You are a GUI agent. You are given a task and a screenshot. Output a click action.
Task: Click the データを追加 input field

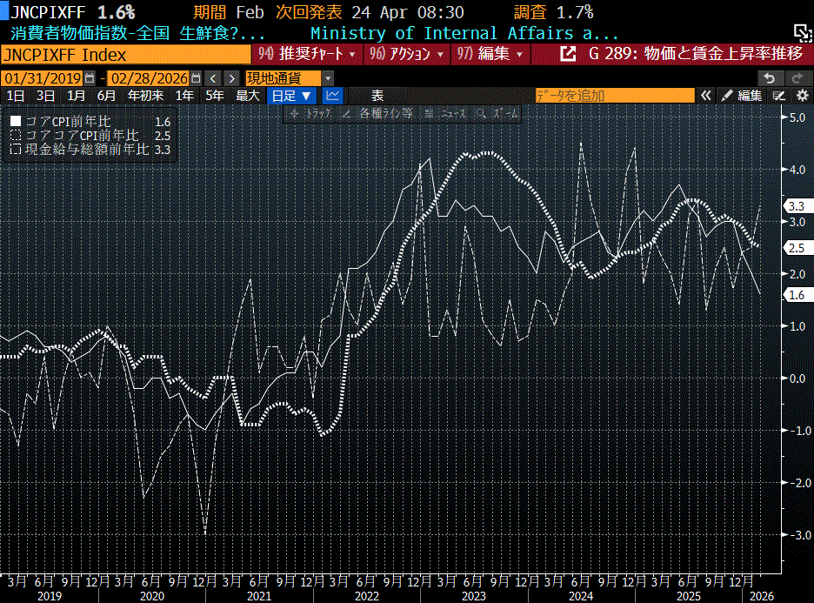pyautogui.click(x=613, y=96)
